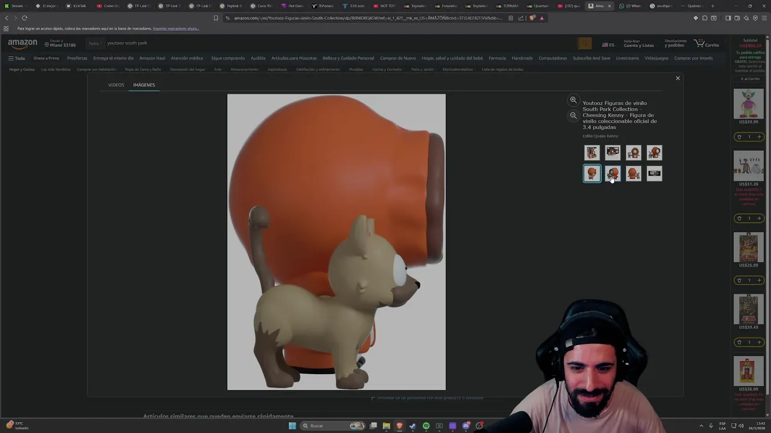The image size is (771, 433).
Task: Increase quantity of the US$39.99 item
Action: [x=759, y=137]
